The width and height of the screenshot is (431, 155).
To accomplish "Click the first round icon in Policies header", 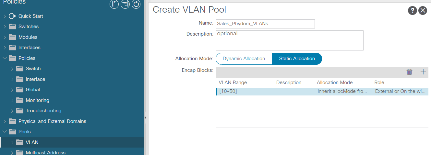I will pos(114,4).
